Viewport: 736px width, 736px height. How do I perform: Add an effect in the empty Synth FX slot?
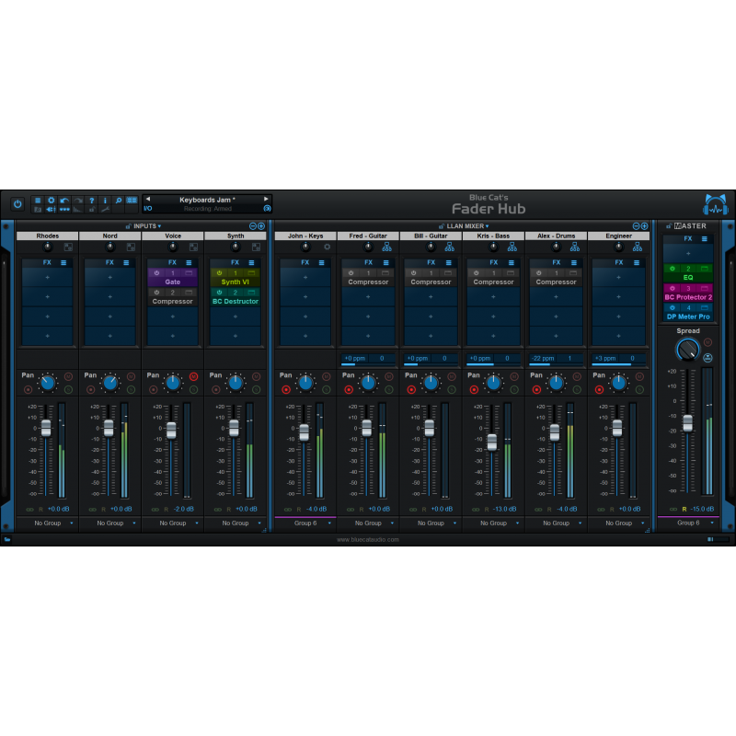(236, 316)
